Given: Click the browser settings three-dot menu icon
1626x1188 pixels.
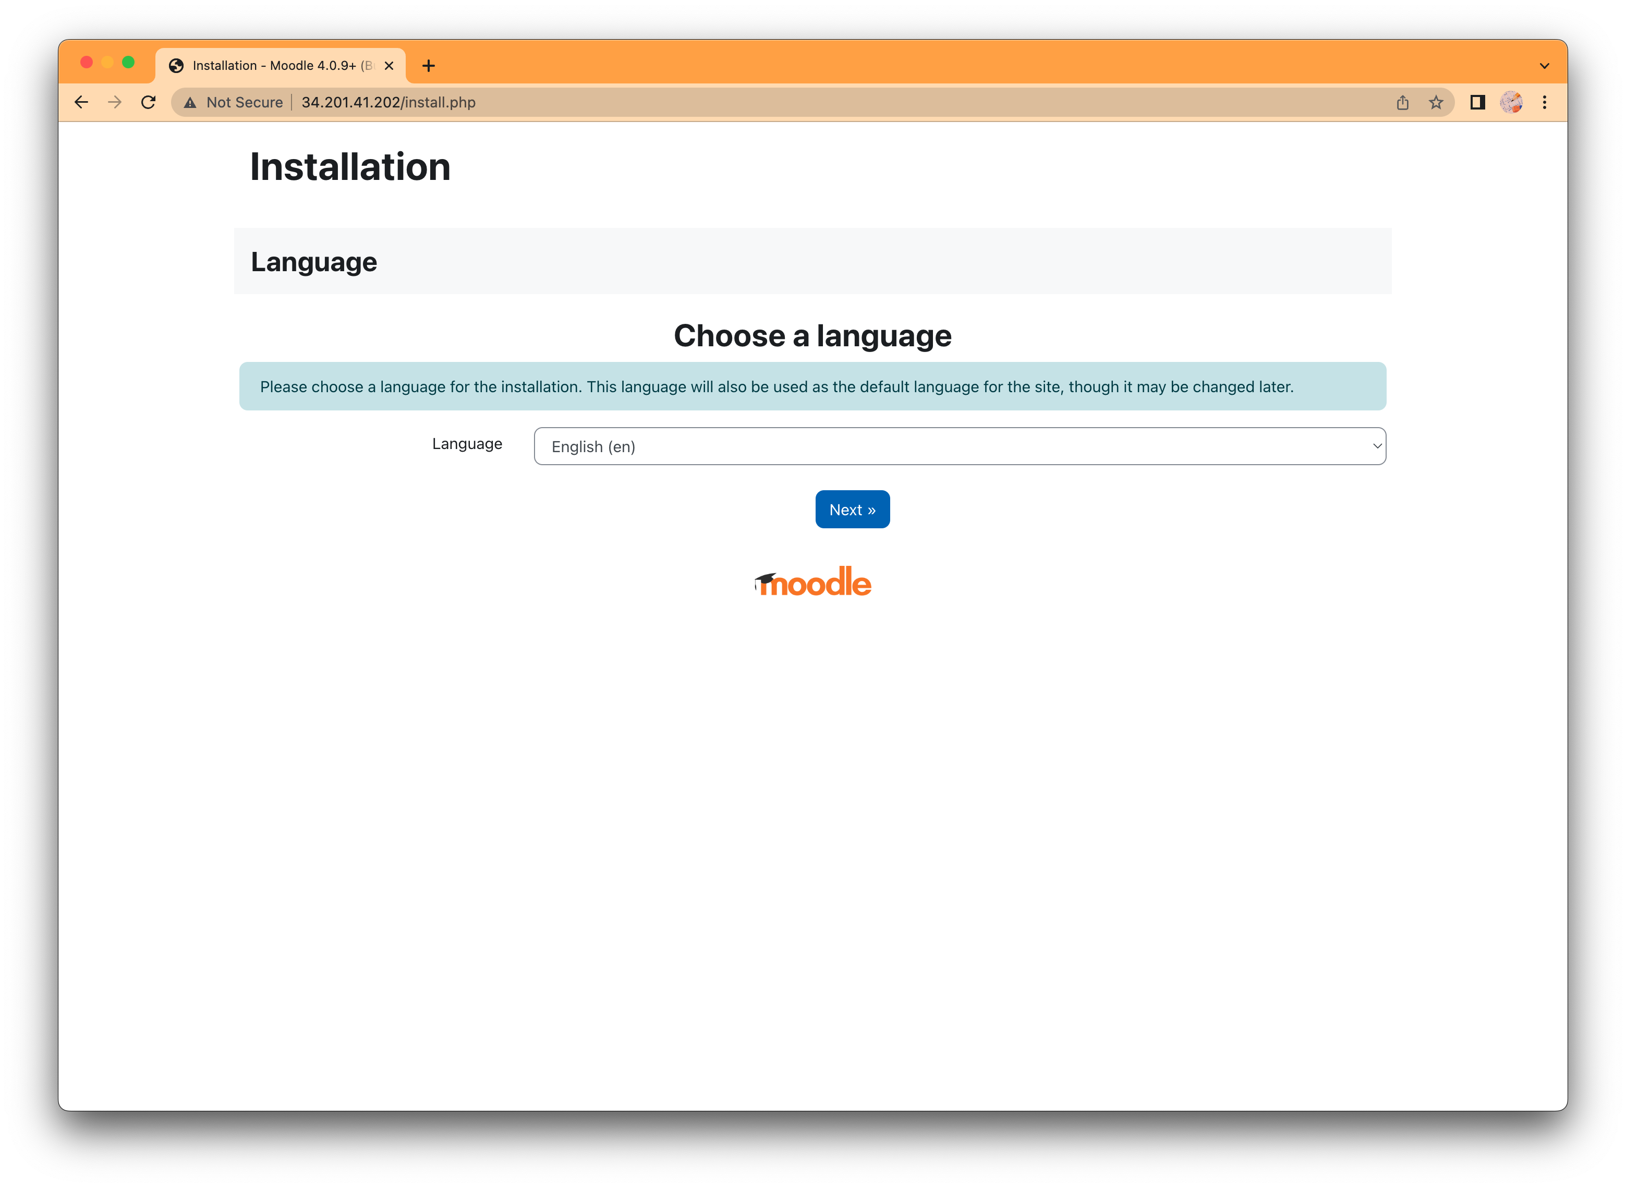Looking at the screenshot, I should [1544, 102].
